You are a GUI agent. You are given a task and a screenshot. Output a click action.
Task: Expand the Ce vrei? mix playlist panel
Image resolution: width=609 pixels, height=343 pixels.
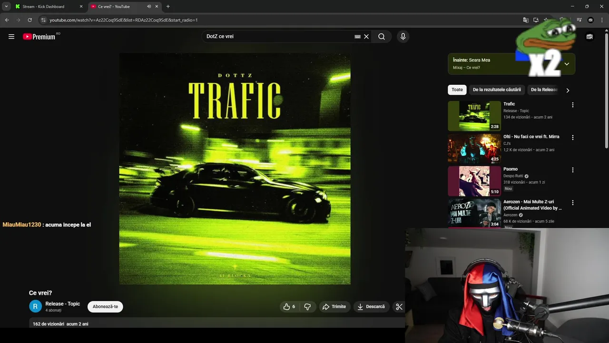click(x=567, y=64)
